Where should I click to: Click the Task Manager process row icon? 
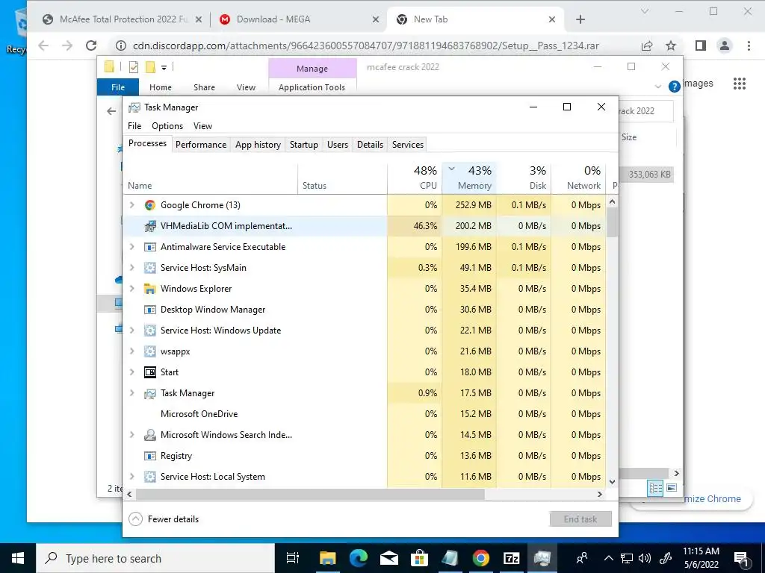[x=149, y=393]
